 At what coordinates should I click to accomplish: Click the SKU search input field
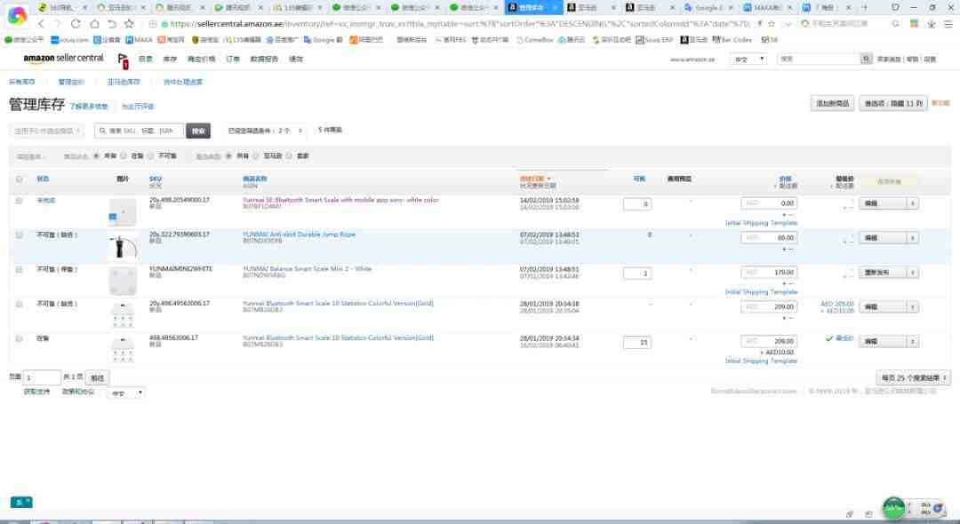tap(139, 131)
